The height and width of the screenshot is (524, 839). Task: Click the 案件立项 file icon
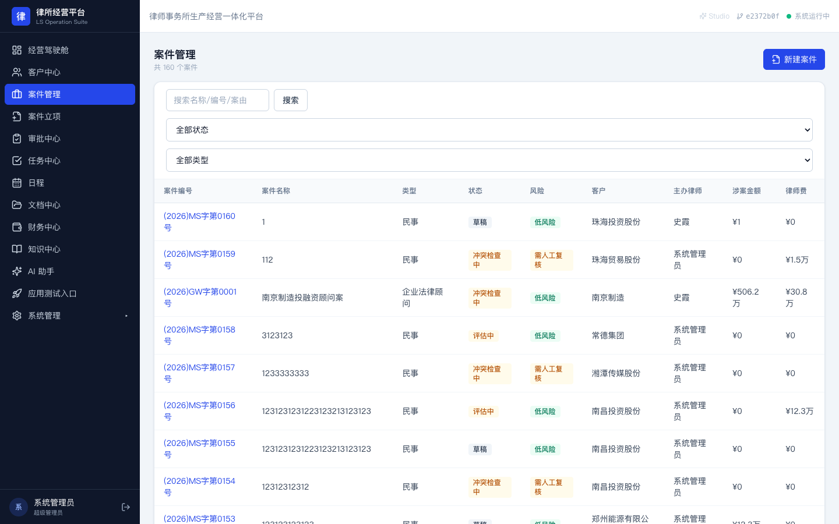coord(17,116)
